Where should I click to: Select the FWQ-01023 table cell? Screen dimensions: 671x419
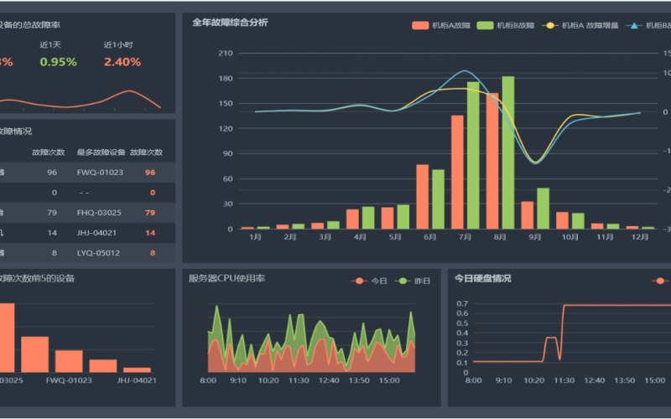click(x=100, y=173)
